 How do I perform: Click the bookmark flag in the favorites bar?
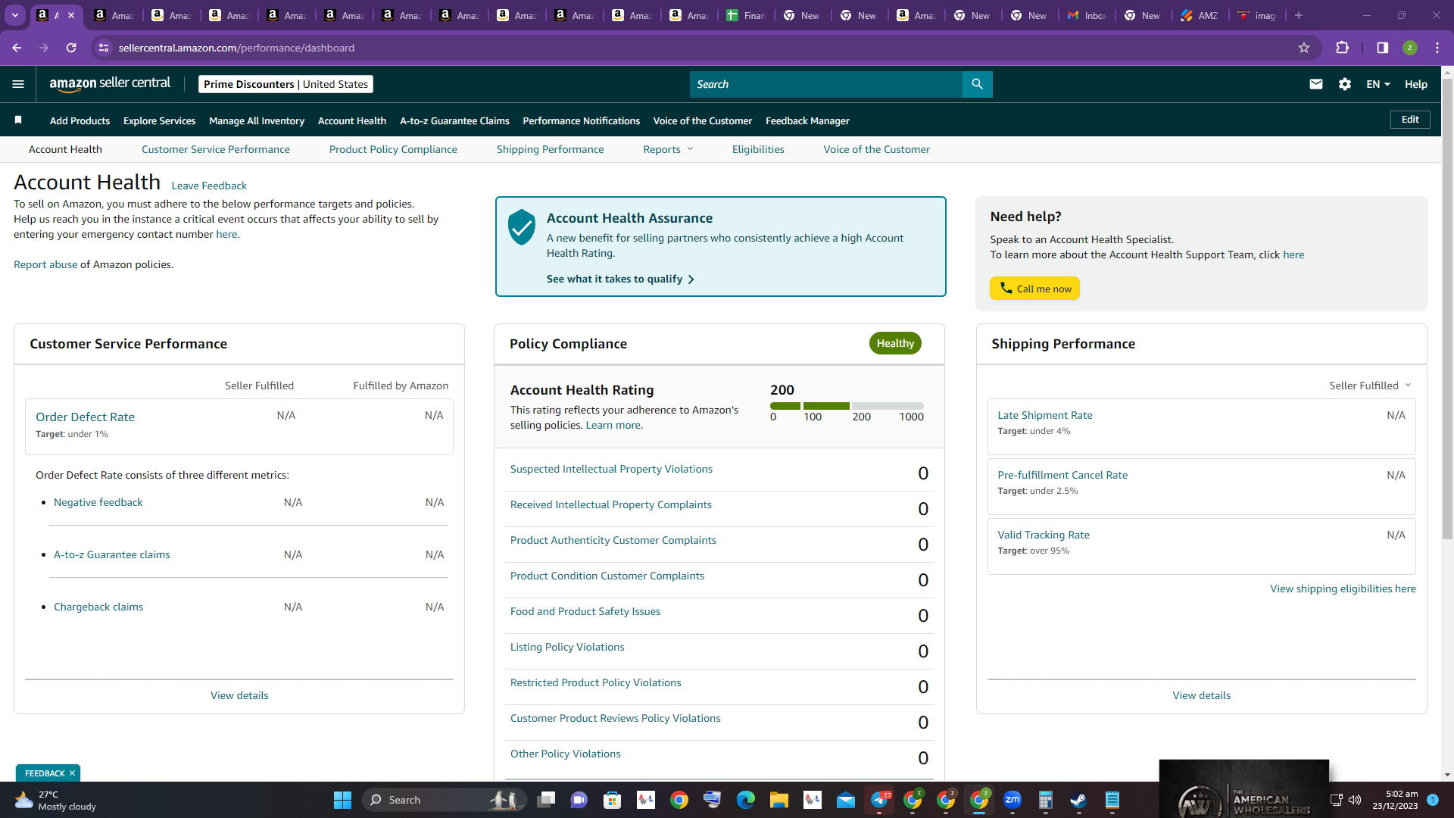click(18, 120)
